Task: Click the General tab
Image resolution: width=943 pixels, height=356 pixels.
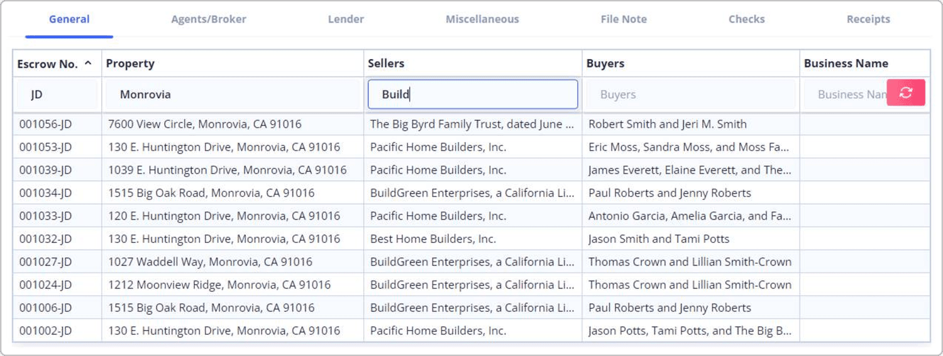Action: pos(69,19)
